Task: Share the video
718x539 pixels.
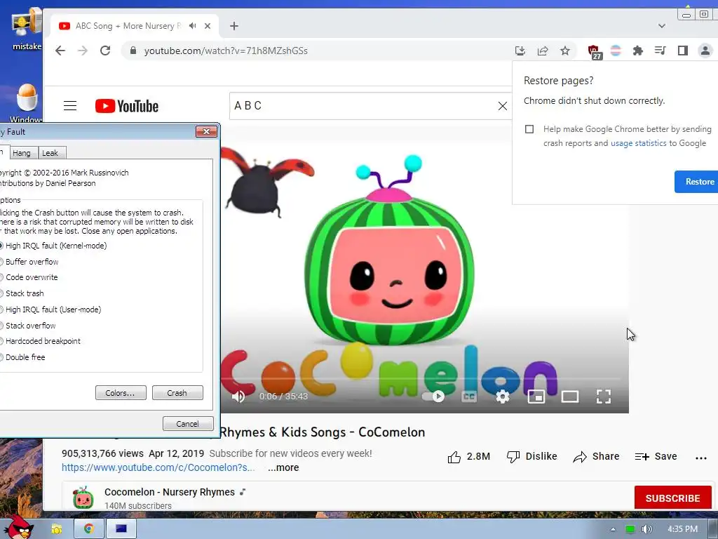Action: (596, 456)
